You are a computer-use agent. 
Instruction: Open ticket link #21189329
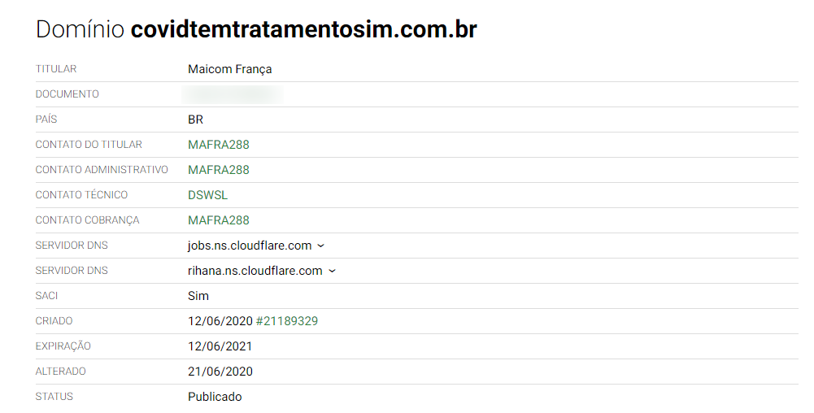point(287,321)
